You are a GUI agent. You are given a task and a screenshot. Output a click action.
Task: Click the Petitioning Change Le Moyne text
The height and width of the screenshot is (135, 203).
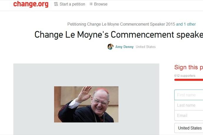[x=121, y=24]
